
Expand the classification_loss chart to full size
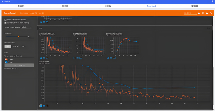(41, 58)
